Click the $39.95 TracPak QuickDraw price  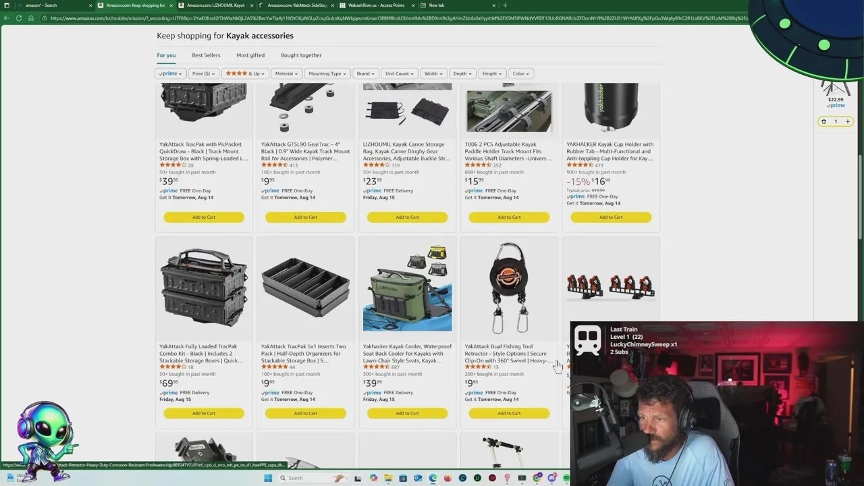click(169, 181)
